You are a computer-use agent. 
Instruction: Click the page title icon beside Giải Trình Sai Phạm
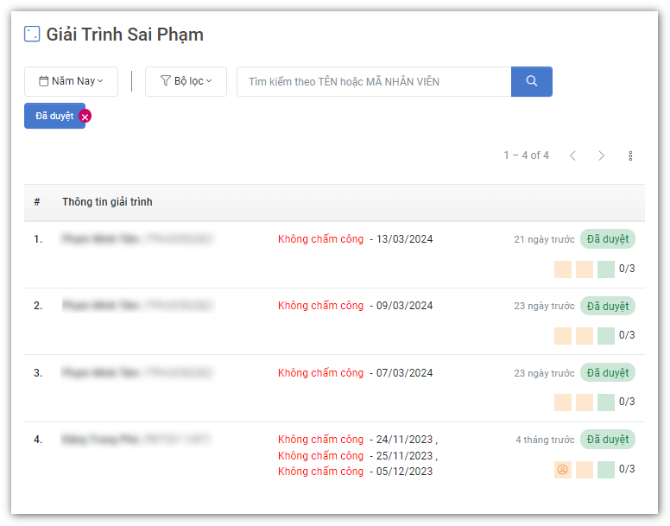(32, 35)
